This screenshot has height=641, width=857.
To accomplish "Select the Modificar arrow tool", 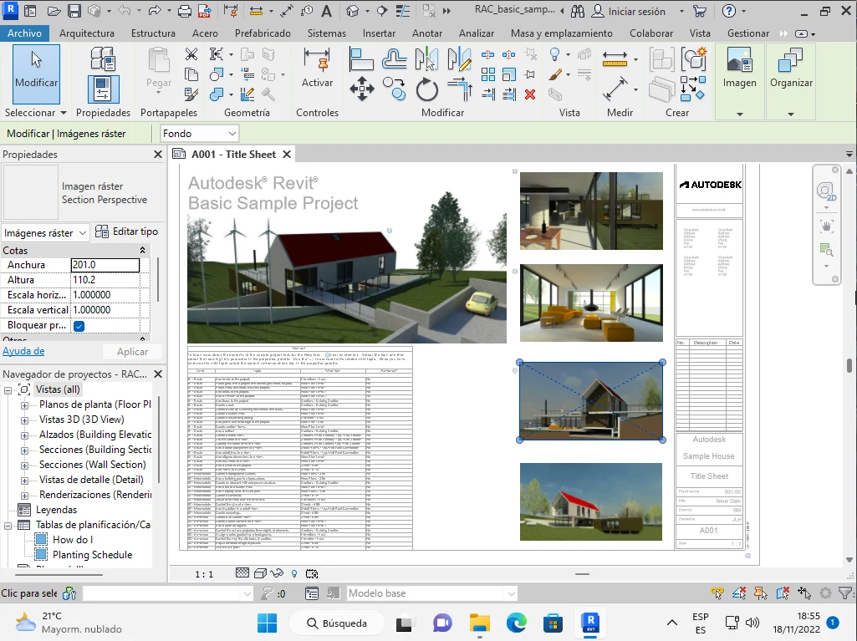I will [x=36, y=74].
